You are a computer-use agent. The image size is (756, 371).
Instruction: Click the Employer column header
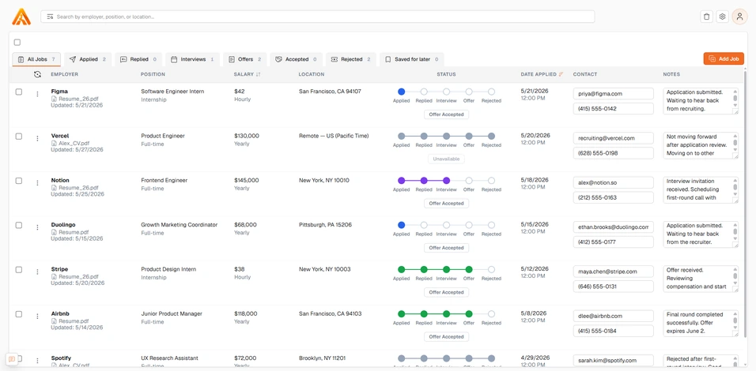point(65,74)
